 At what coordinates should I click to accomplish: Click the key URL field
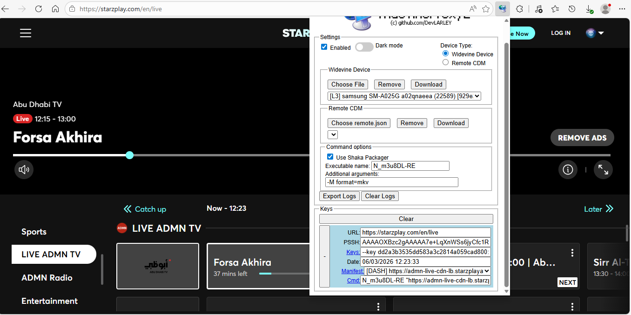tap(425, 232)
